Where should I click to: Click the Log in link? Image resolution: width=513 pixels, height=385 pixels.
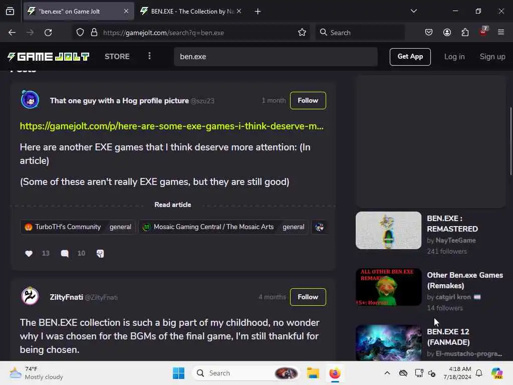454,57
